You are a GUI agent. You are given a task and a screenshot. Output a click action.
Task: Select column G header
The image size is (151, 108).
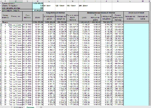coord(72,1)
